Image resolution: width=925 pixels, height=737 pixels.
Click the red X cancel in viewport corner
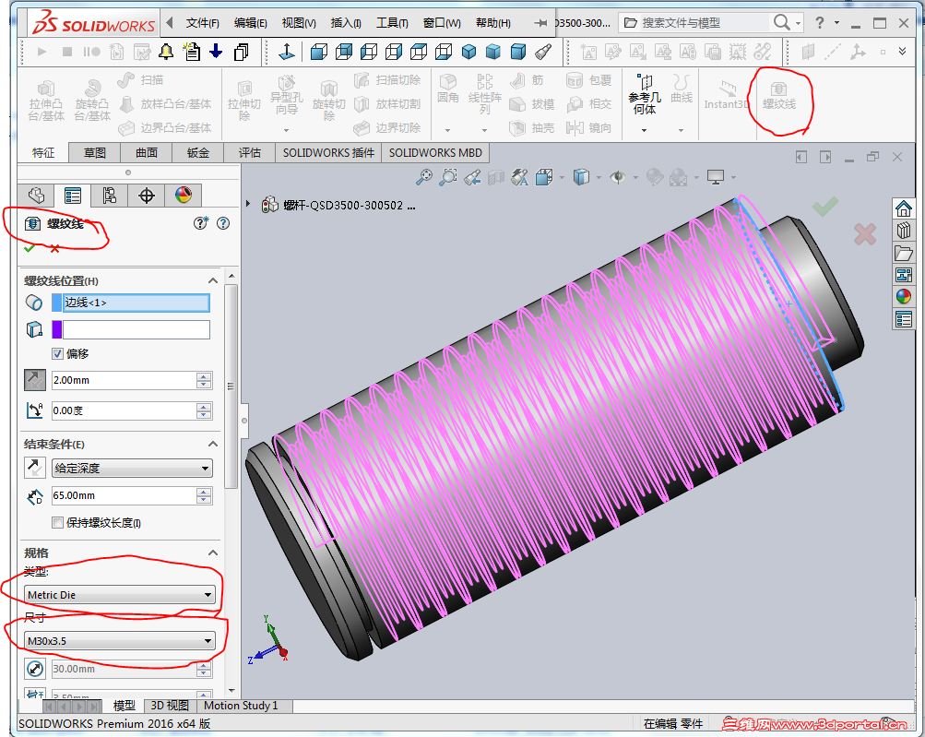[x=865, y=234]
